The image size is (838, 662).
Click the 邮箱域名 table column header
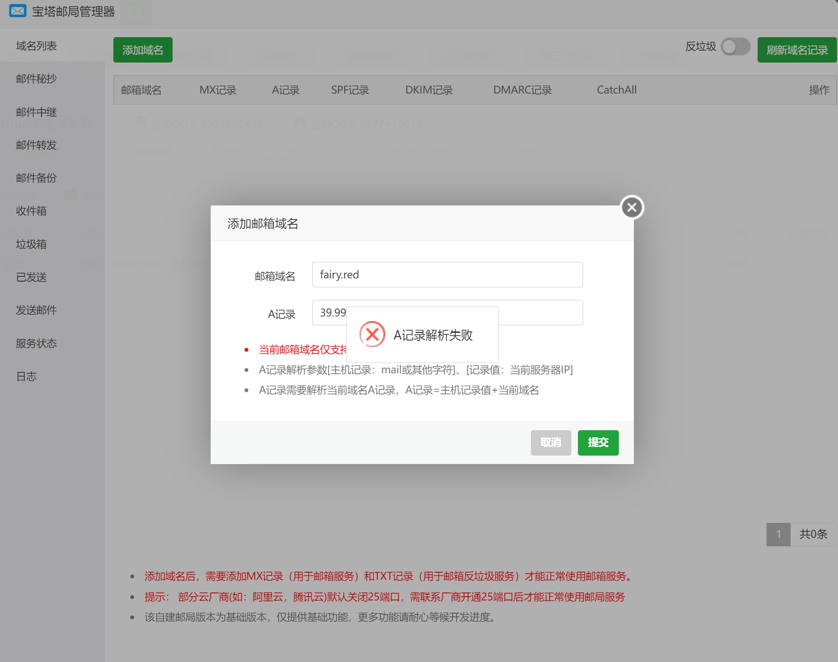pyautogui.click(x=141, y=90)
